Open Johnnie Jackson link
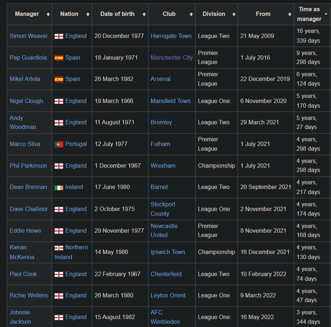The height and width of the screenshot is (327, 331). pos(20,317)
